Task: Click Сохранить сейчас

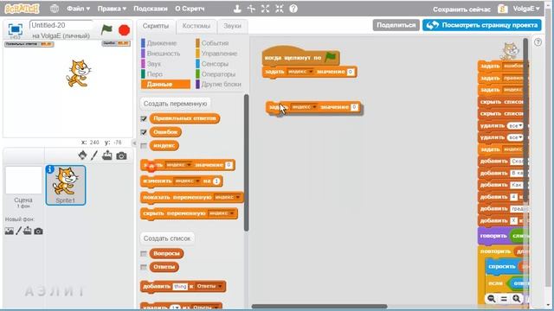Action: pos(461,10)
